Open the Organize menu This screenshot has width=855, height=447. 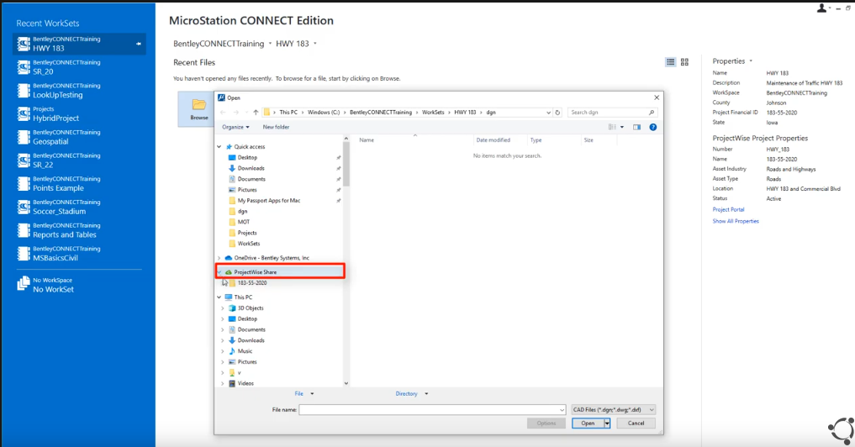235,127
